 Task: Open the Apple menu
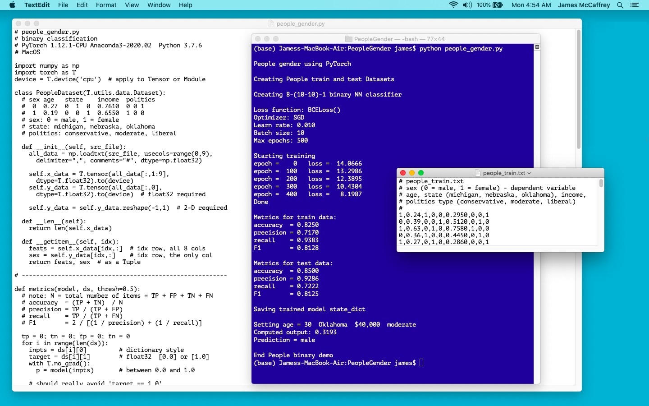pos(12,5)
